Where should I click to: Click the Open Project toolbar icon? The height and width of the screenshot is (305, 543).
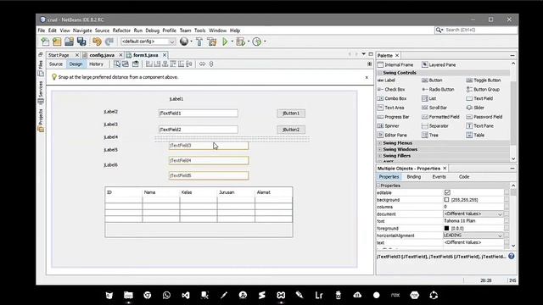69,42
